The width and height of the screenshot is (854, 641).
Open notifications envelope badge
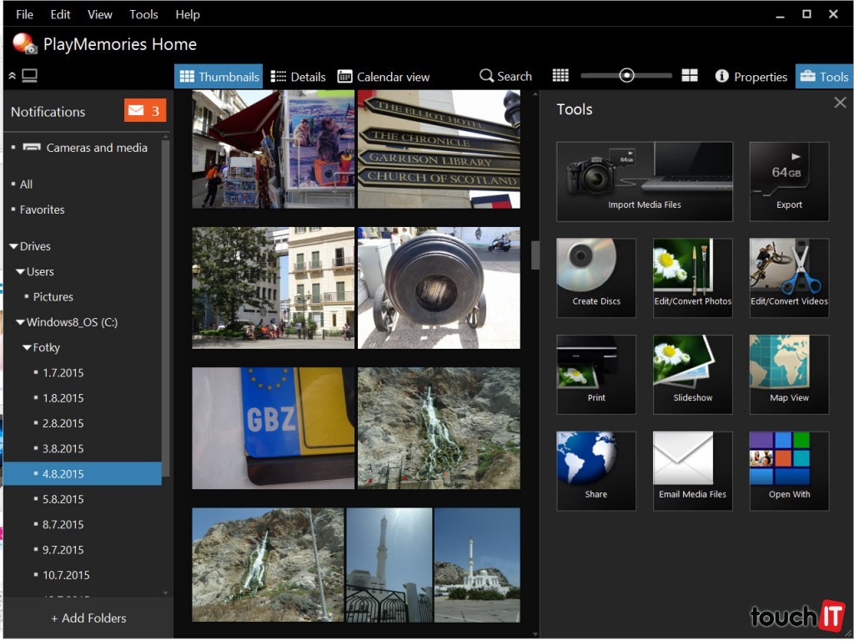pyautogui.click(x=145, y=111)
